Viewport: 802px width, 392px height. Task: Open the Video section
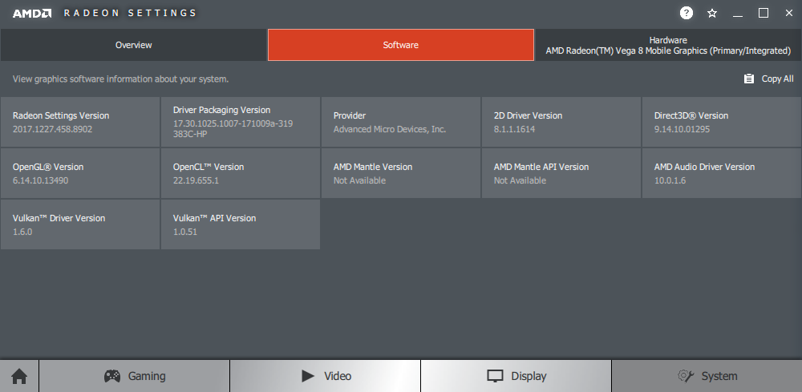pyautogui.click(x=326, y=376)
